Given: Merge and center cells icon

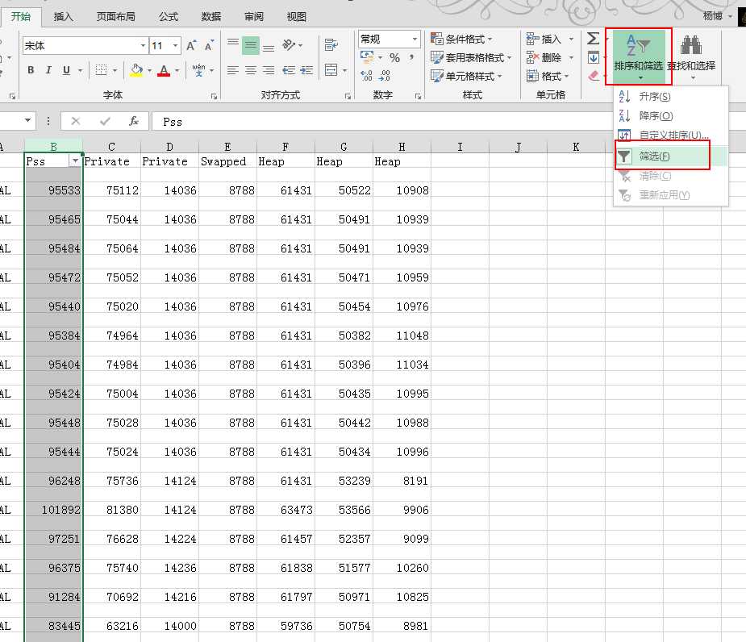Looking at the screenshot, I should click(x=331, y=70).
